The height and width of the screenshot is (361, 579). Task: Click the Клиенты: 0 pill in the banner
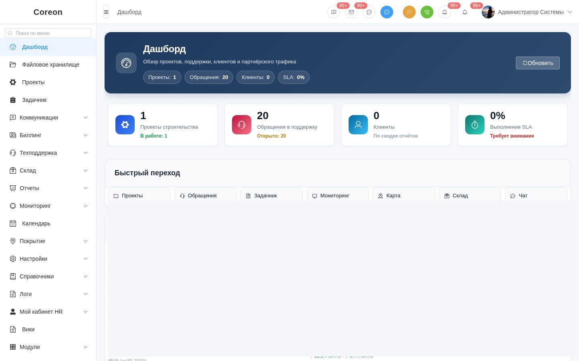(255, 77)
